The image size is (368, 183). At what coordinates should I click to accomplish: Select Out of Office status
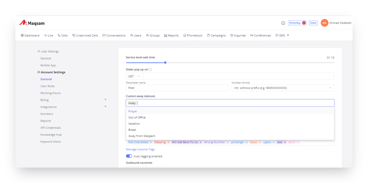point(230,117)
